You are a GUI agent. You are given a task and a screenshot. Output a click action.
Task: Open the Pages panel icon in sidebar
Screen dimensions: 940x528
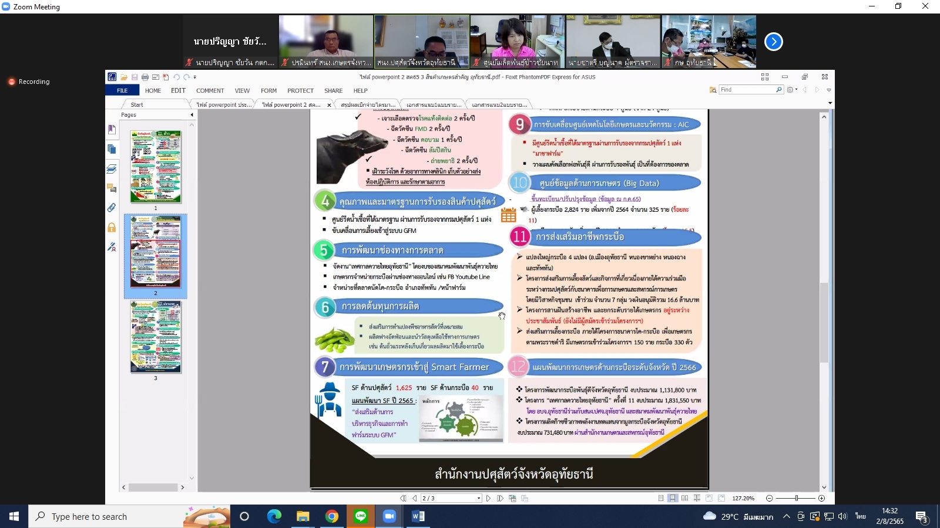112,149
